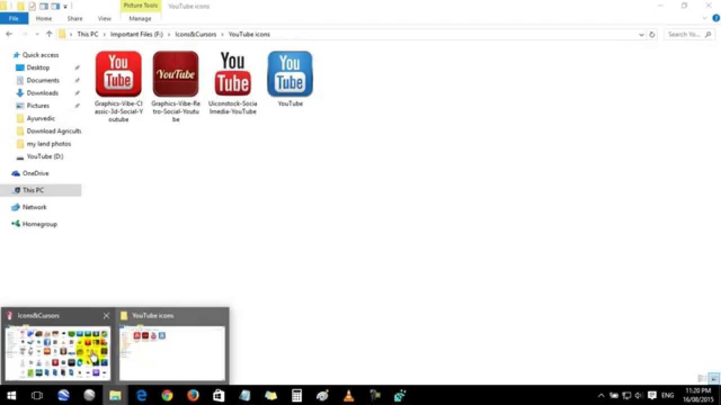Navigate back using the back arrow
721x405 pixels.
(9, 34)
